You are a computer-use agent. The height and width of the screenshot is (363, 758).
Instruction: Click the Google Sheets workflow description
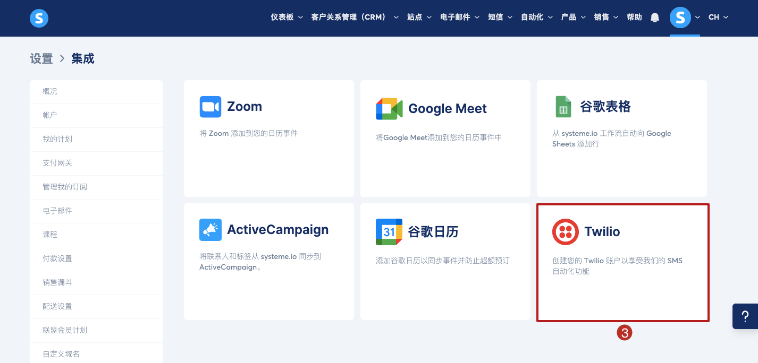click(x=612, y=139)
